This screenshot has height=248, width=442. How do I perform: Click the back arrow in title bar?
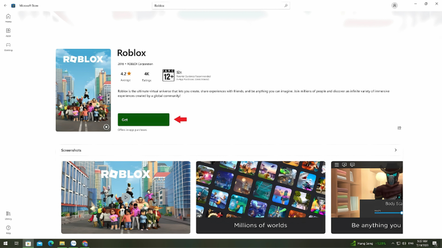click(4, 5)
